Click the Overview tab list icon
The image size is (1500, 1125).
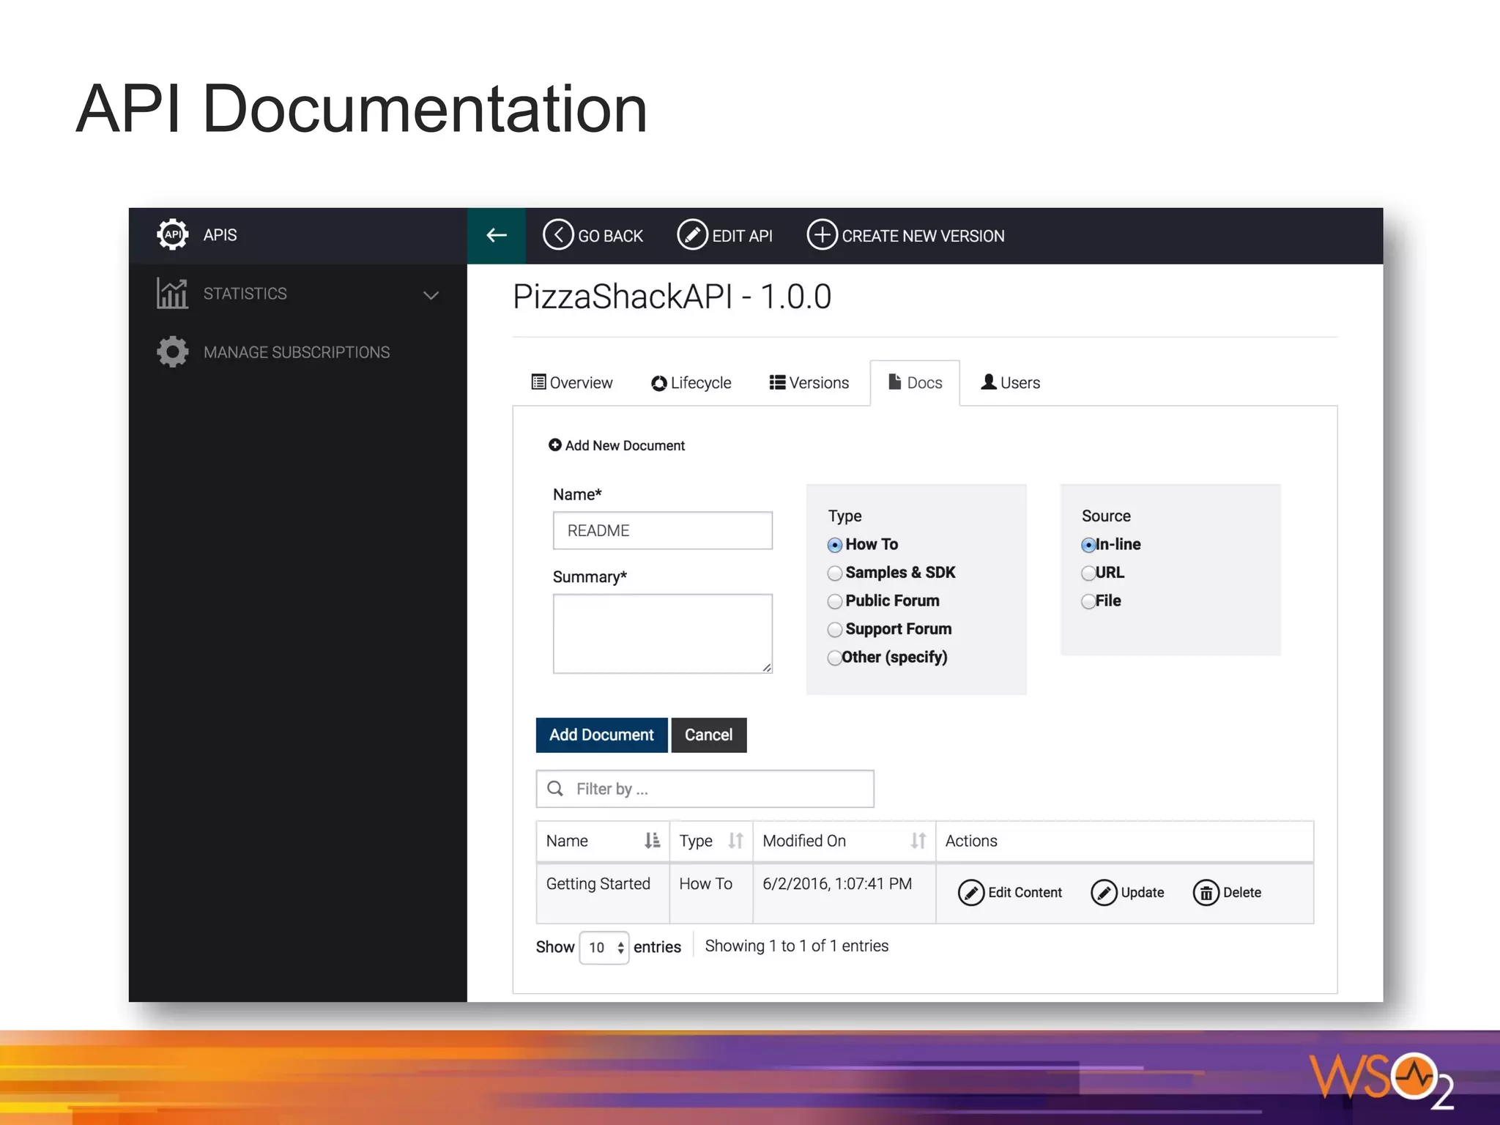point(538,382)
